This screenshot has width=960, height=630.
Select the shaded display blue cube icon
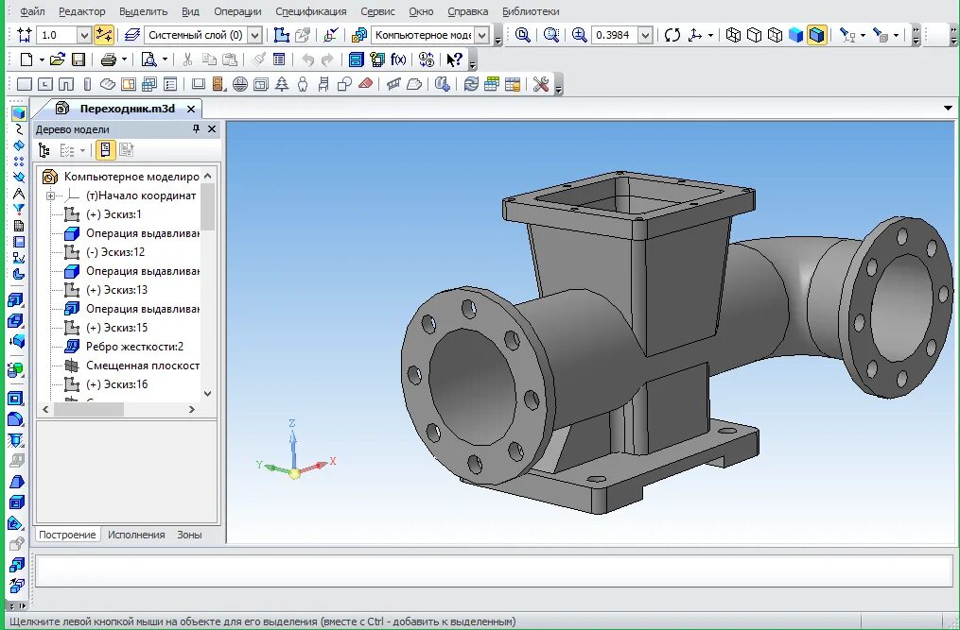click(x=796, y=35)
